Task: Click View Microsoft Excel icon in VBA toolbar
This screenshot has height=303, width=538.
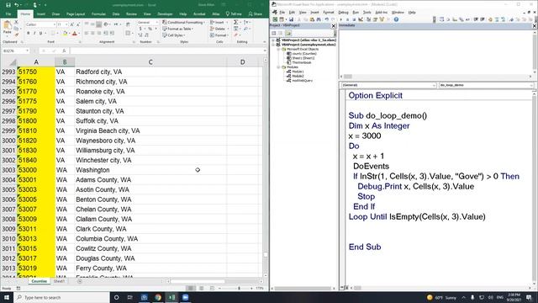Action: [275, 19]
